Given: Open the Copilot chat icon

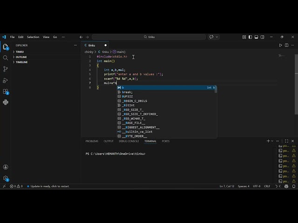Looking at the screenshot, I should [x=211, y=37].
